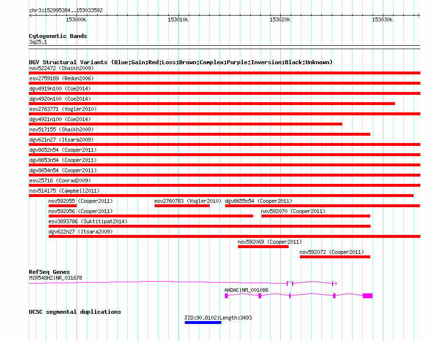Click the dgv4921n100 (Coe2014) variant label
Screen dimensions: 434x341
pyautogui.click(x=60, y=119)
